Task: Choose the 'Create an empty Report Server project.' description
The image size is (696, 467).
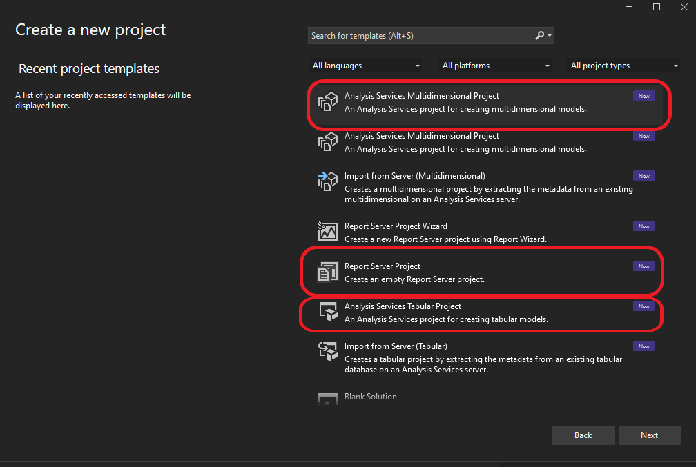Action: (414, 279)
